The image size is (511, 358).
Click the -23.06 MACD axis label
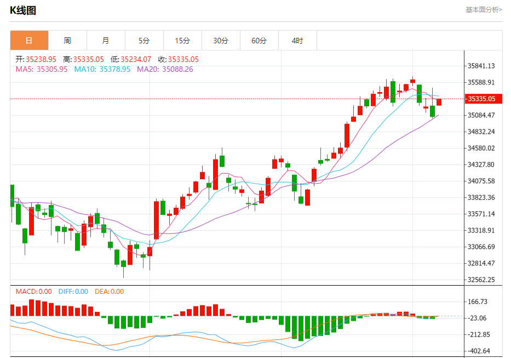(x=477, y=318)
